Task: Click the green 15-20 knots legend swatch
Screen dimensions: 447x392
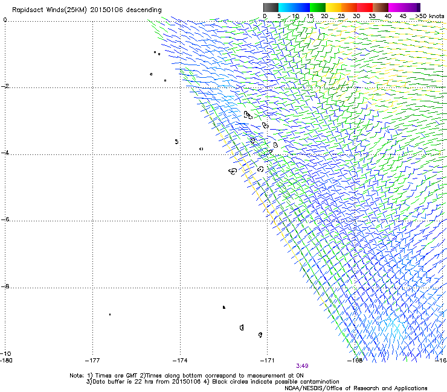Action: coord(318,7)
